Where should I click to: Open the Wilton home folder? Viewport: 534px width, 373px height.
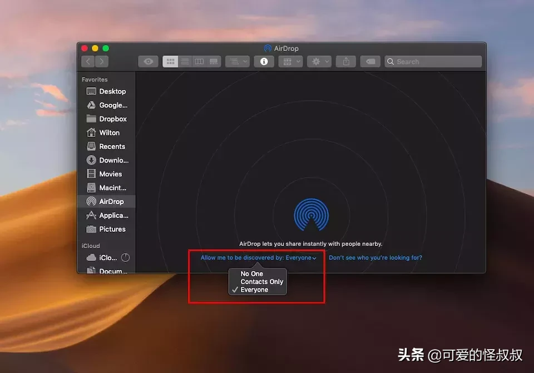click(107, 133)
